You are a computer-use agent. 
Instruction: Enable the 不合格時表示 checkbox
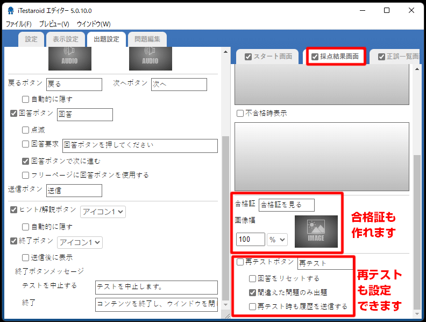[x=240, y=113]
